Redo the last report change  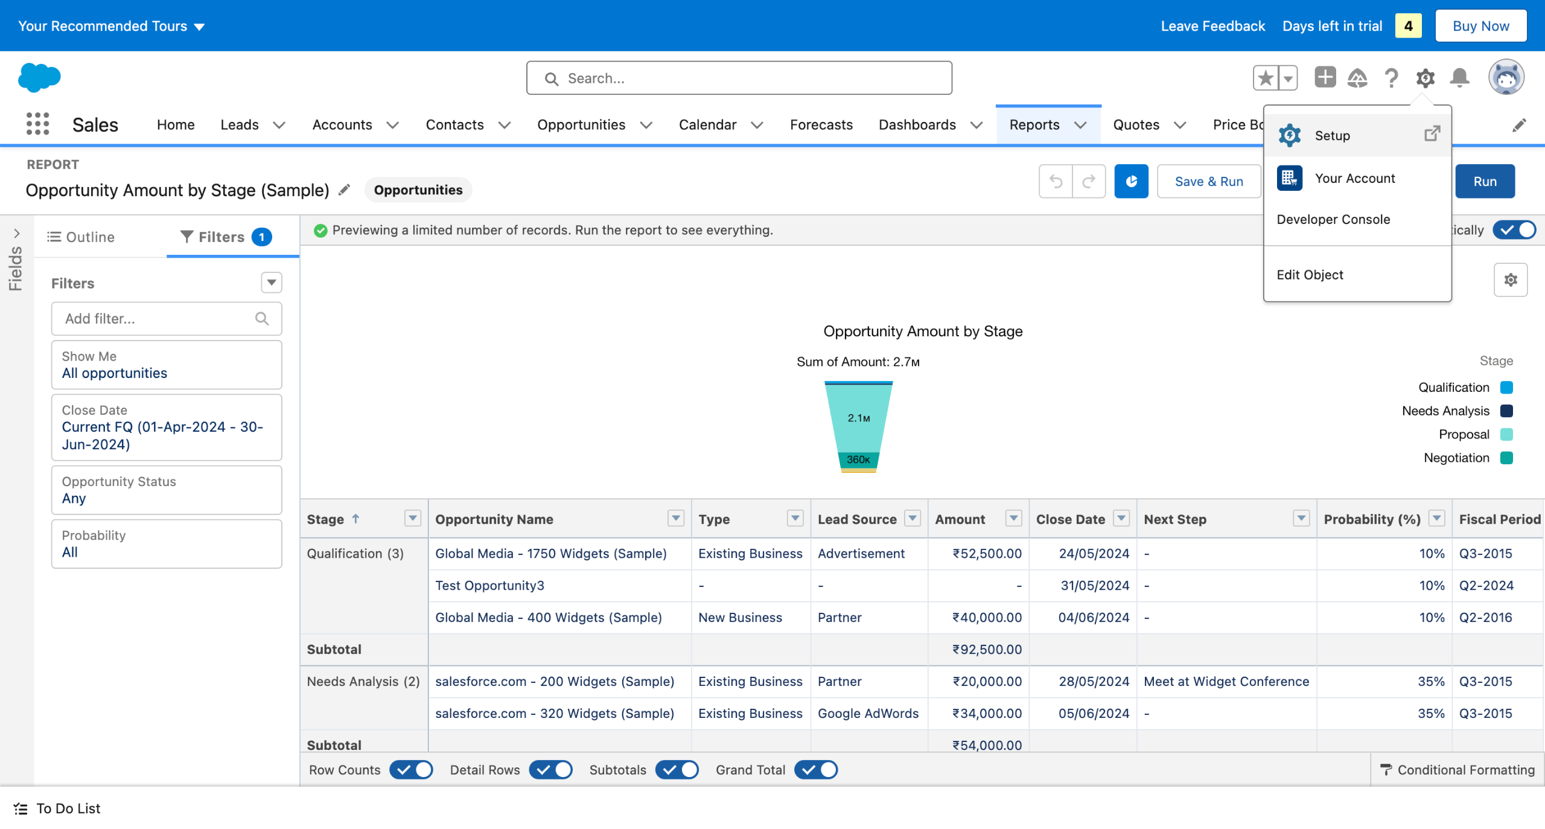(x=1089, y=181)
